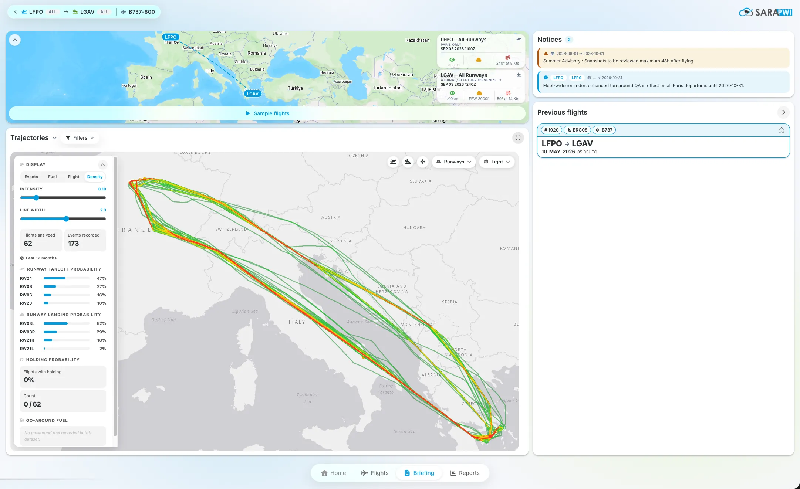Image resolution: width=800 pixels, height=489 pixels.
Task: Click RW08 takeoff probability row
Action: [63, 286]
